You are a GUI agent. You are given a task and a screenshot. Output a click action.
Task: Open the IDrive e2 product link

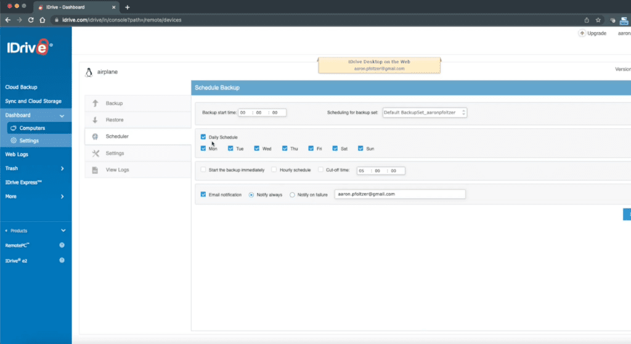[16, 261]
